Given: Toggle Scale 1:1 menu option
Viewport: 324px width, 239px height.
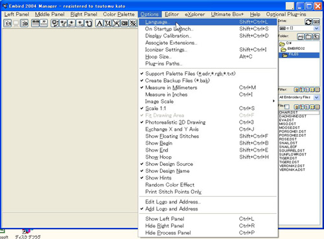Looking at the screenshot, I should point(207,108).
